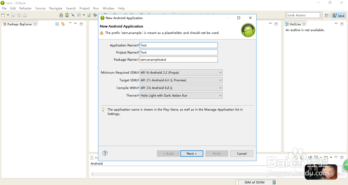Click the editor area maximize icon
This screenshot has height=185, width=348.
point(276,24)
